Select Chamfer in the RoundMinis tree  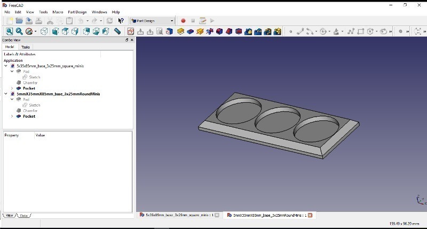click(x=30, y=111)
